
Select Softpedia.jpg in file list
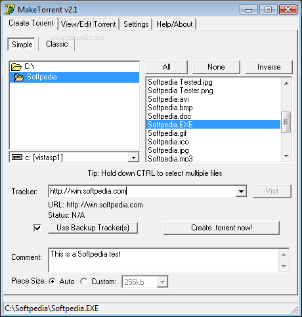[x=213, y=150]
